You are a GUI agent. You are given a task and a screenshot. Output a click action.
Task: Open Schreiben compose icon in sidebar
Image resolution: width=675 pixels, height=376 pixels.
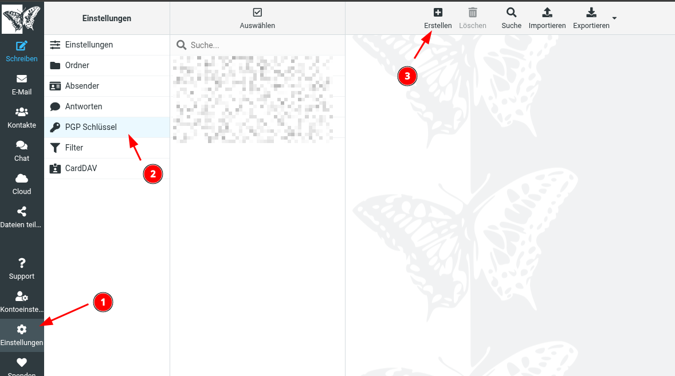coord(22,46)
